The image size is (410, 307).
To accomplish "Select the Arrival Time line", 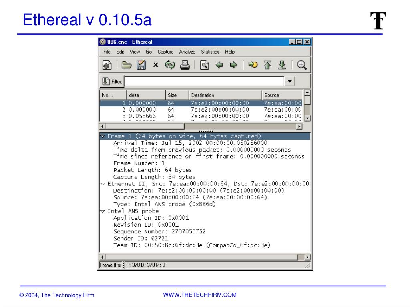I will (x=190, y=143).
